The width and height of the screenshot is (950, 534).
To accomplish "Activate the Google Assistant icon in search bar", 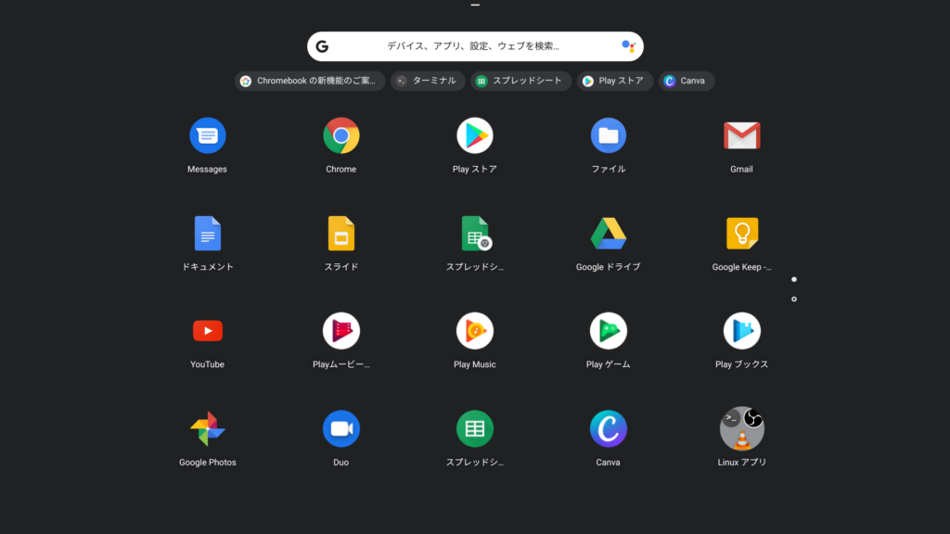I will (x=628, y=46).
